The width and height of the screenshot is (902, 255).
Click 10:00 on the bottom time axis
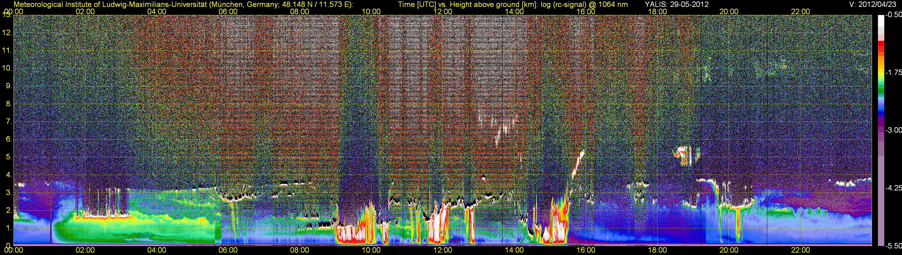tap(371, 250)
